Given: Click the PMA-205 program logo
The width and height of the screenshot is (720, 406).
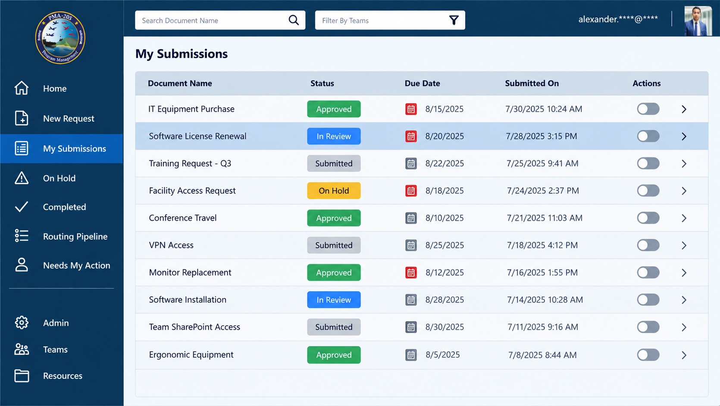Looking at the screenshot, I should point(60,37).
